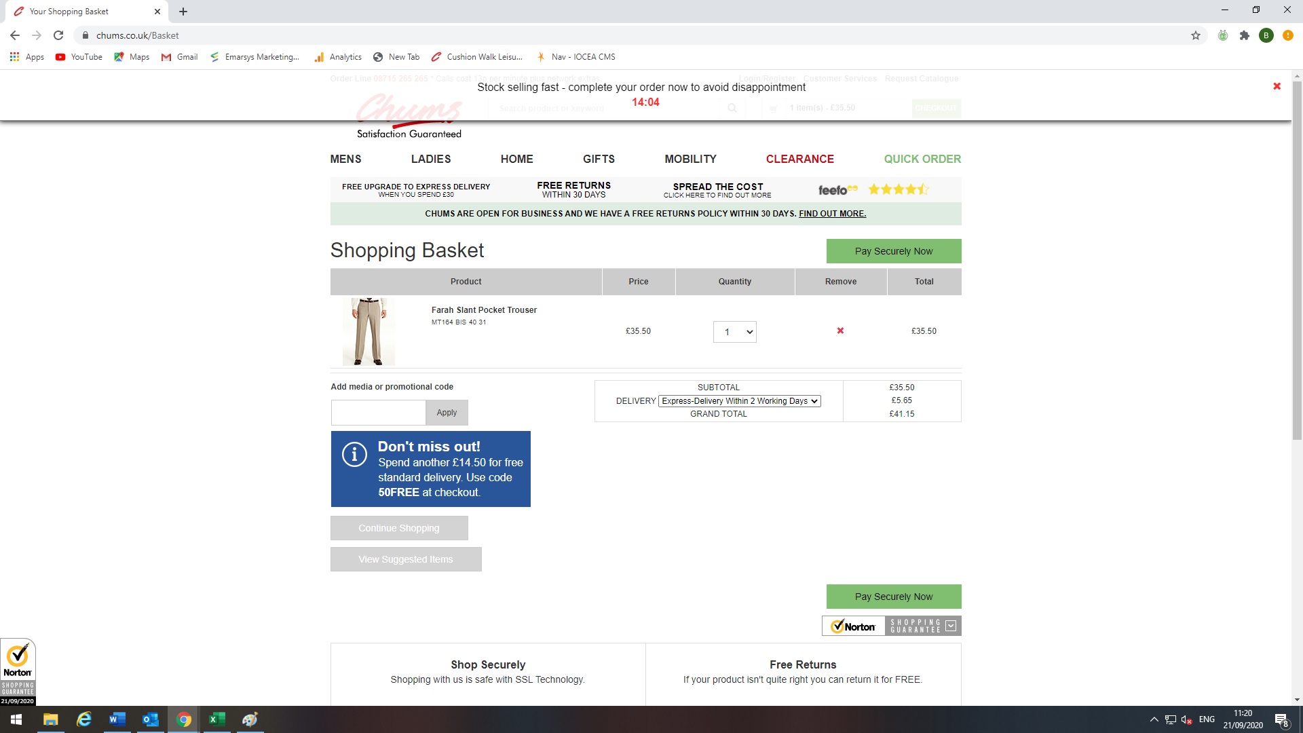Image resolution: width=1303 pixels, height=733 pixels.
Task: Open the green profile avatar B
Action: (1266, 35)
